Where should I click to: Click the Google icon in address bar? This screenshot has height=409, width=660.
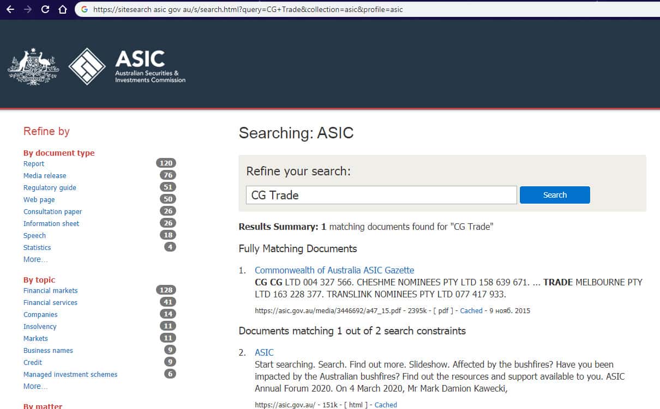[85, 9]
